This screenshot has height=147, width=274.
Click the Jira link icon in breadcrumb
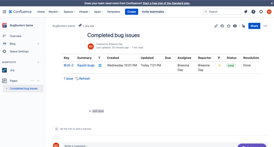[80, 26]
